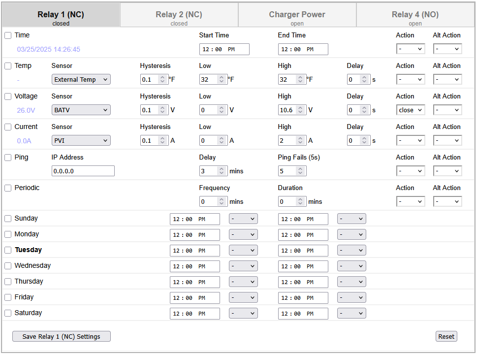Open the Temp sensor dropdown External Temp
This screenshot has height=354, width=477.
pos(81,79)
